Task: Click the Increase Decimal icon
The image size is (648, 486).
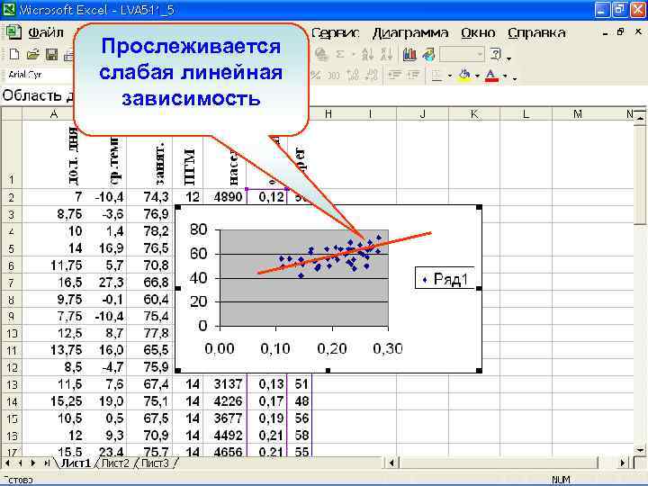Action: point(353,76)
